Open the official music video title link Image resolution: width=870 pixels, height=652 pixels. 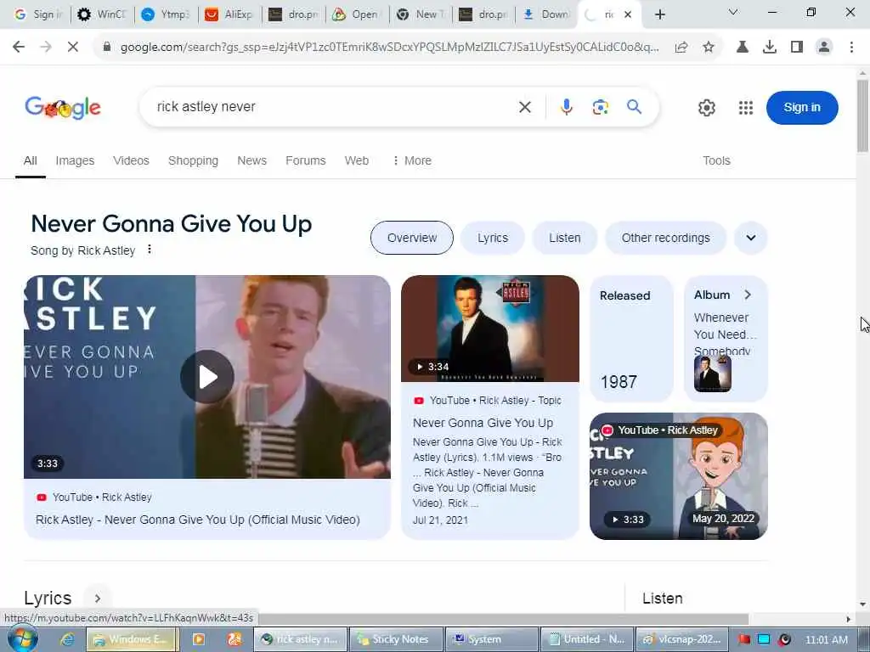[x=197, y=520]
